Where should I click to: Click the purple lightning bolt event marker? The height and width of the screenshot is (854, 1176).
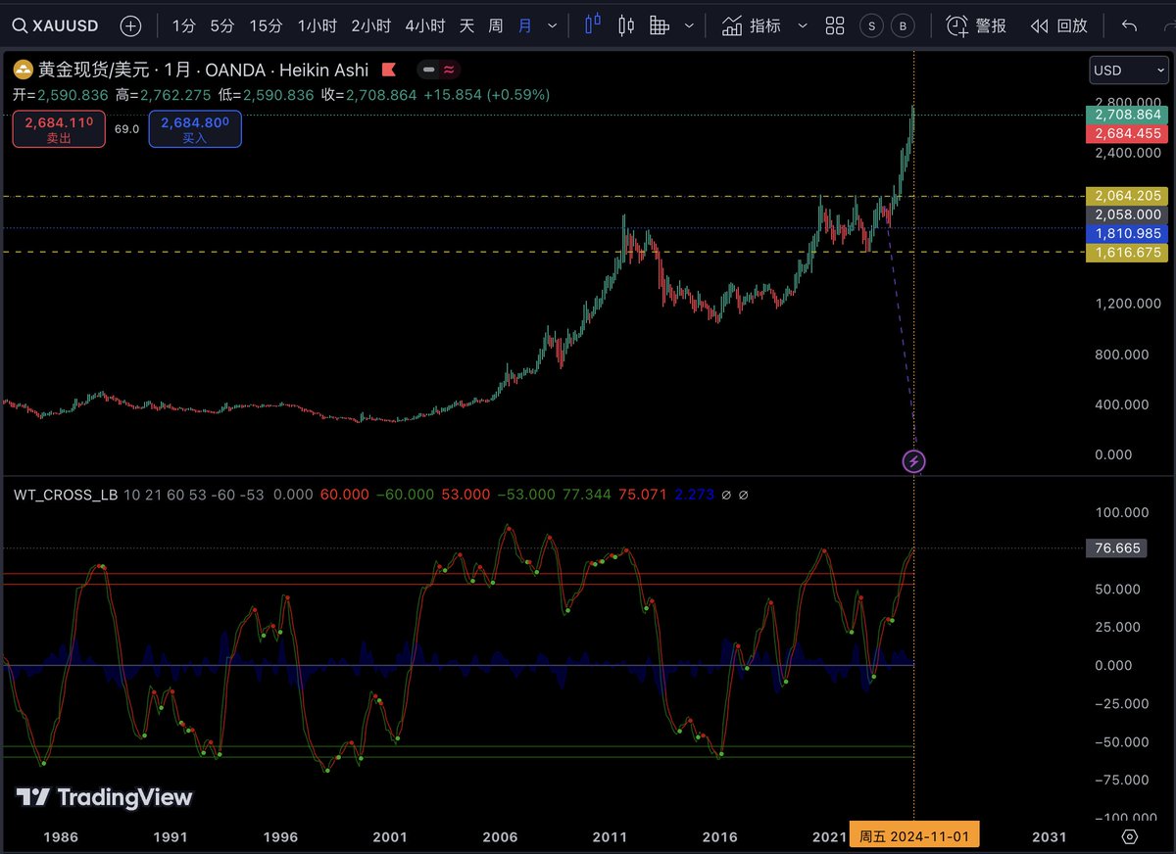click(914, 460)
